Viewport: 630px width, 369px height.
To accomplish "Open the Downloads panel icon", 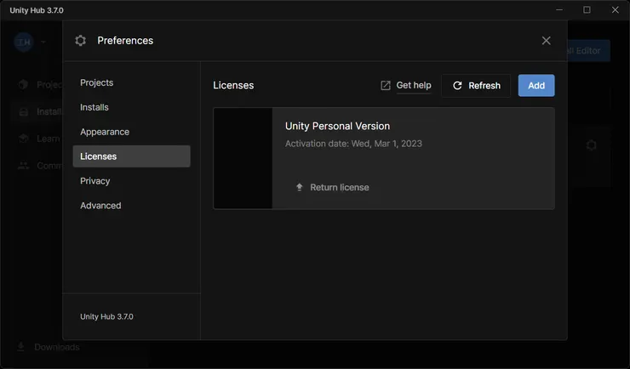I will point(21,347).
